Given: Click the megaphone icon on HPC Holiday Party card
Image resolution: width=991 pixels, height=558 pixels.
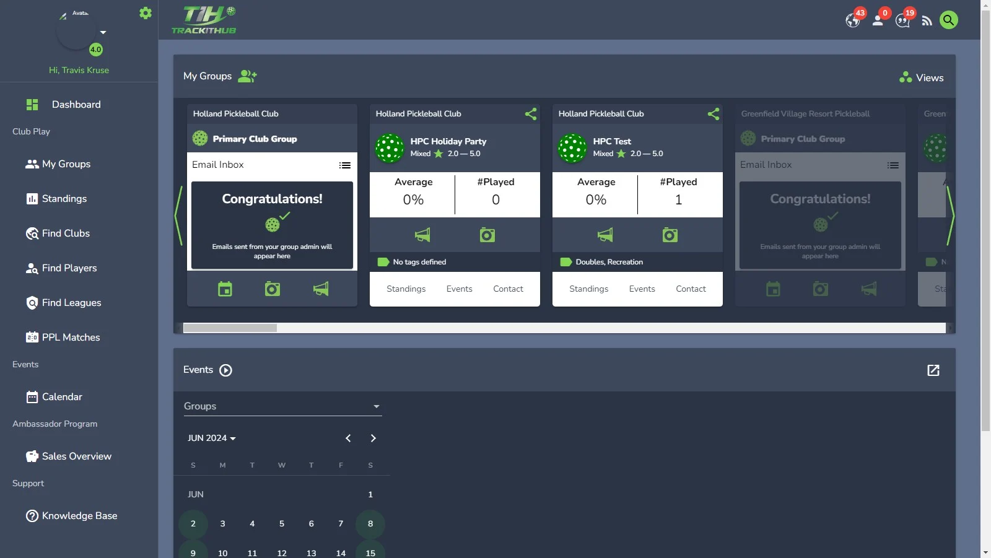Looking at the screenshot, I should tap(422, 235).
